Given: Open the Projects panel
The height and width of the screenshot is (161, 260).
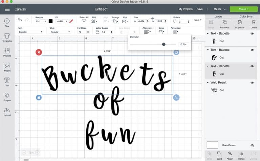Looking at the screenshot, I should tap(7, 51).
